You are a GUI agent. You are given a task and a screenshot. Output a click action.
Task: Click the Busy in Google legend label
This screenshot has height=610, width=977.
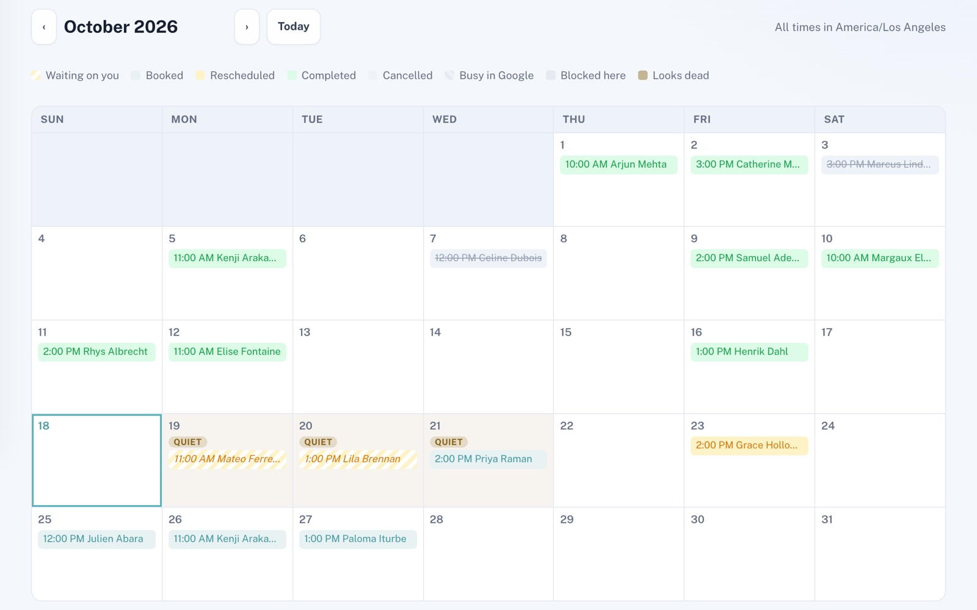[496, 76]
